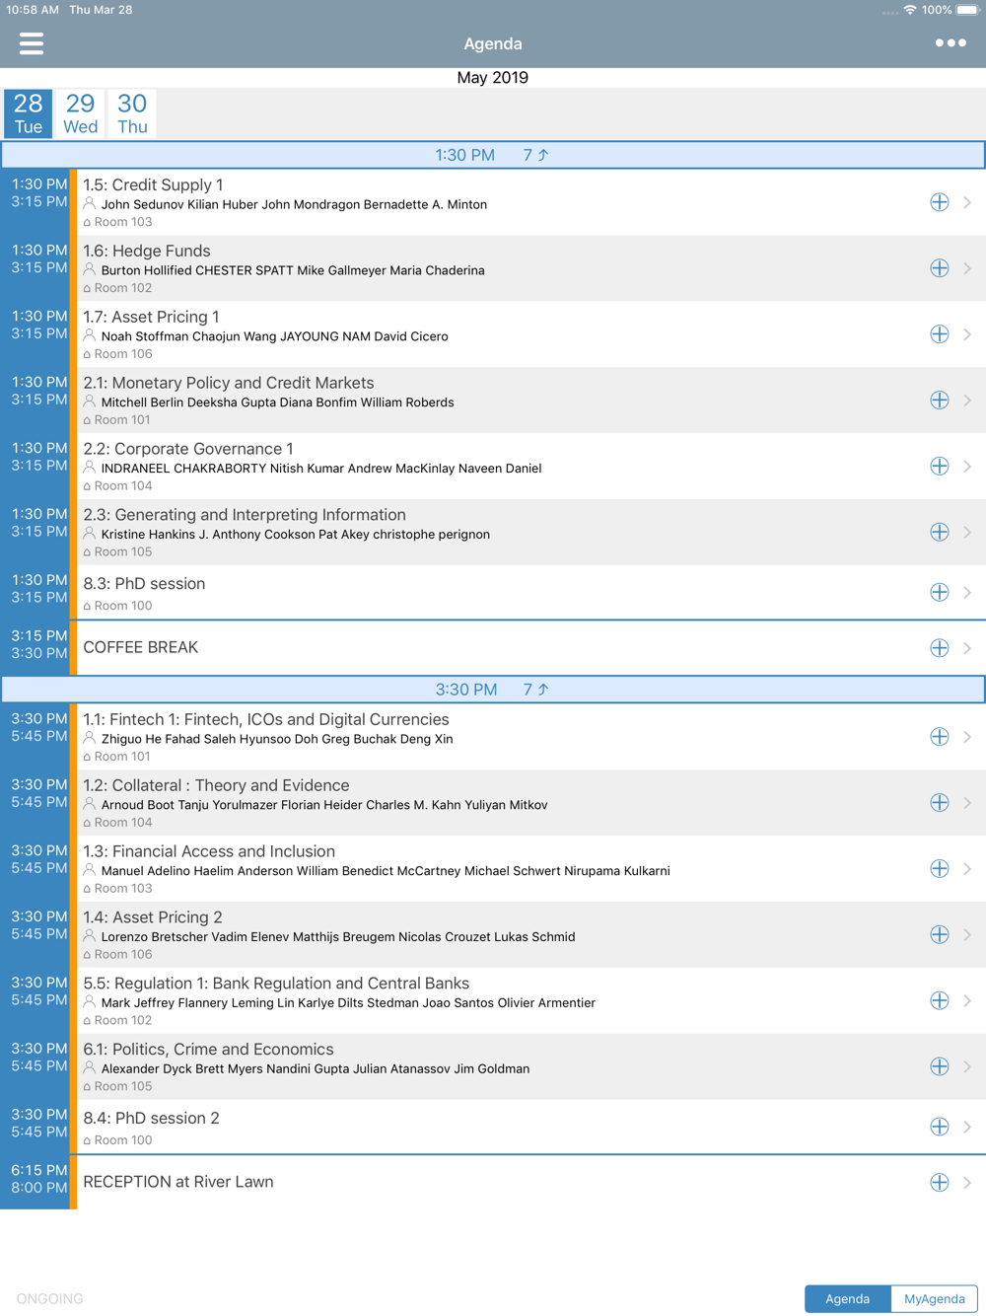Add 6.1: Politics, Crime and Economics plus
986x1316 pixels.
tap(940, 1066)
